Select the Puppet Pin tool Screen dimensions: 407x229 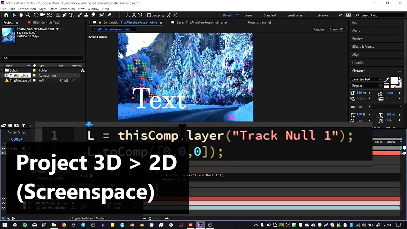click(x=110, y=15)
